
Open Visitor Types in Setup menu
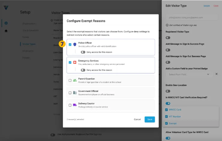pyautogui.click(x=29, y=44)
